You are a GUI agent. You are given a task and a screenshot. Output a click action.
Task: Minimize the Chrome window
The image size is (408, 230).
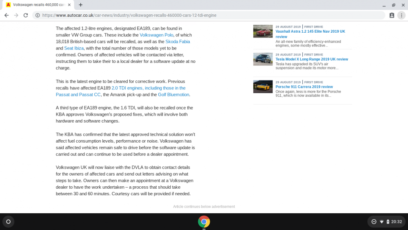(x=384, y=5)
